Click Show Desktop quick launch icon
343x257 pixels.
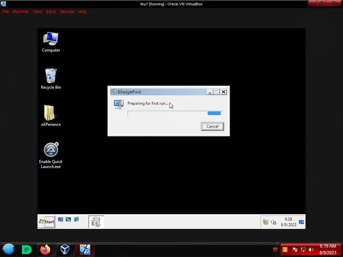[60, 219]
